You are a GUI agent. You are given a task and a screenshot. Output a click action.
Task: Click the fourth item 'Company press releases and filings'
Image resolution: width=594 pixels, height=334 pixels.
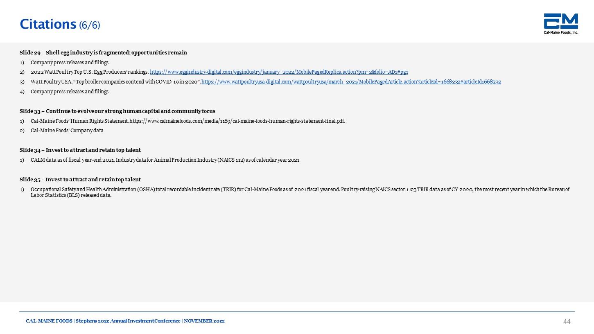click(x=70, y=92)
